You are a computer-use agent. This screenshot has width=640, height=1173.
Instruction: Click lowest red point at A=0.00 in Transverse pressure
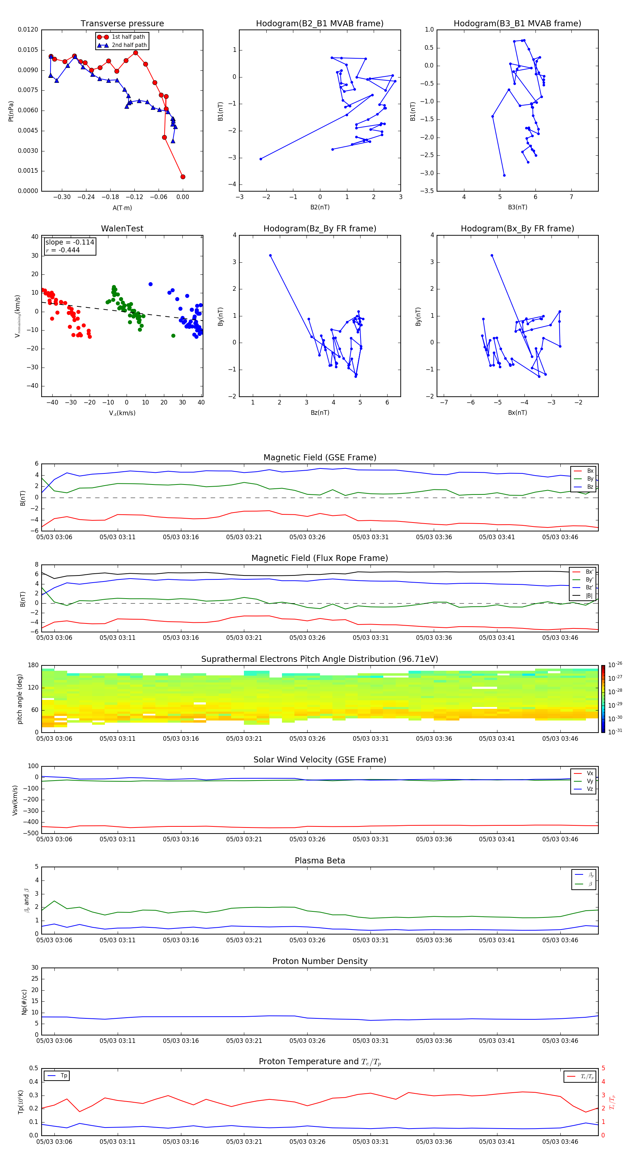(183, 177)
